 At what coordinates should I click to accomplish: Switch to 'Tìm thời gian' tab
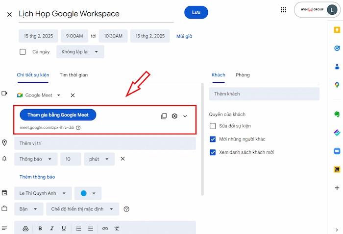point(73,75)
